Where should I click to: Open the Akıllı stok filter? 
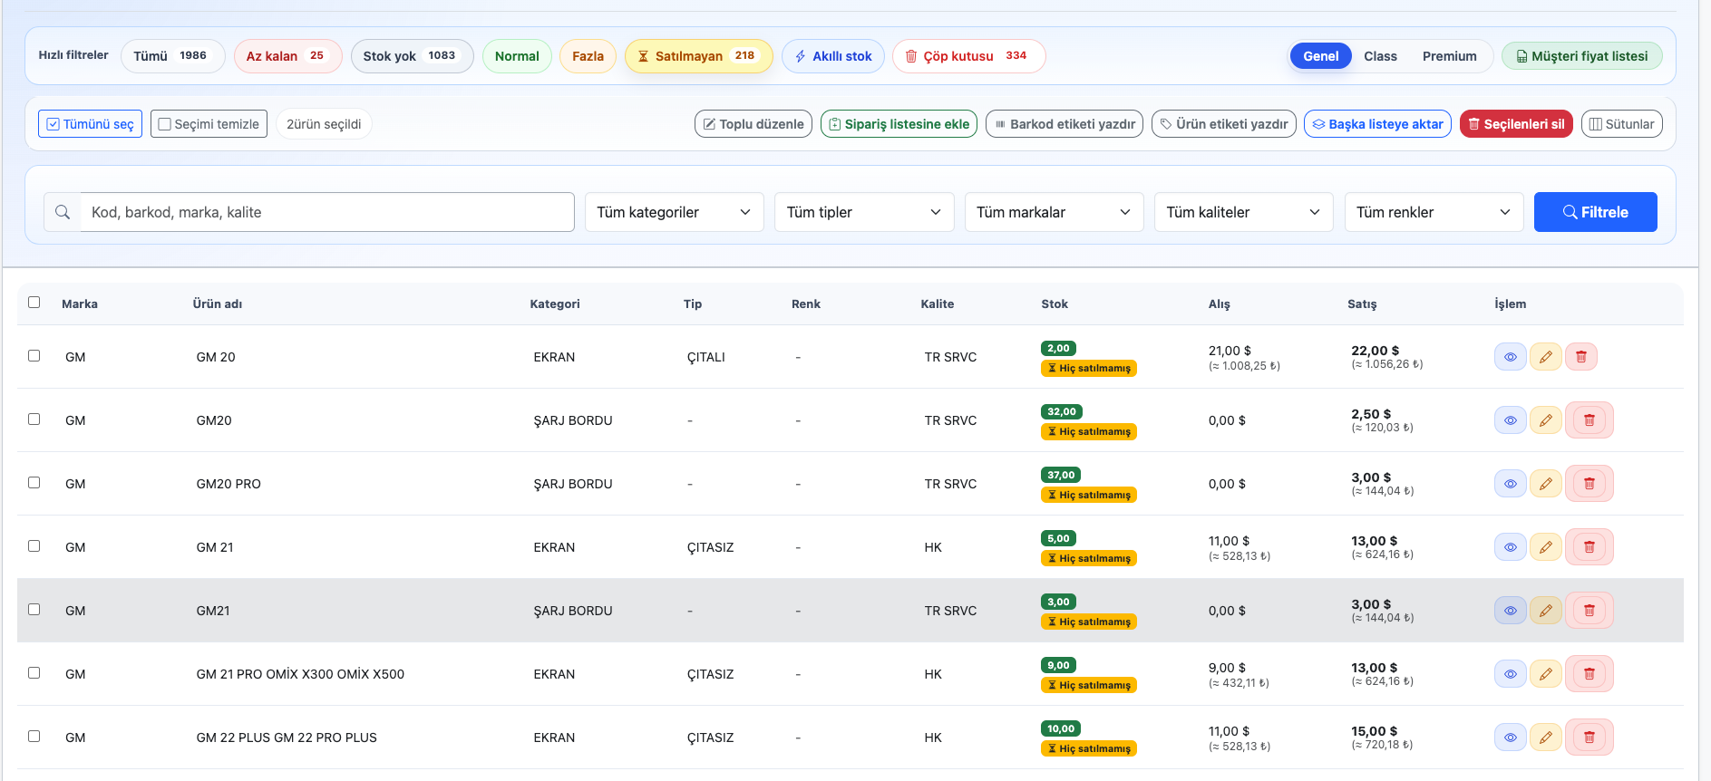pos(832,56)
